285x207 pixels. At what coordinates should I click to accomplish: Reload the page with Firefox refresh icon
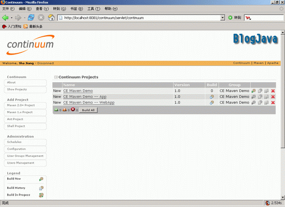click(x=31, y=18)
